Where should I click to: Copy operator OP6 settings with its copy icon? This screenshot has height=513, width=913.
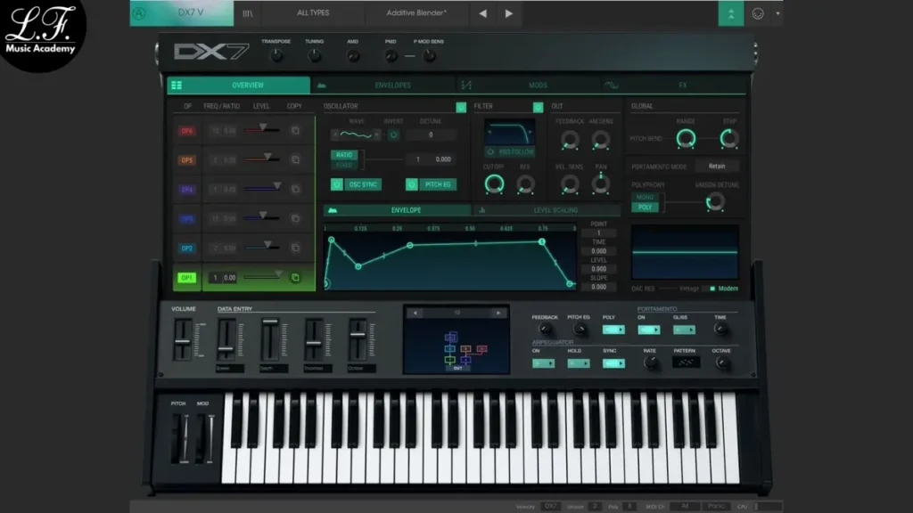pos(297,133)
